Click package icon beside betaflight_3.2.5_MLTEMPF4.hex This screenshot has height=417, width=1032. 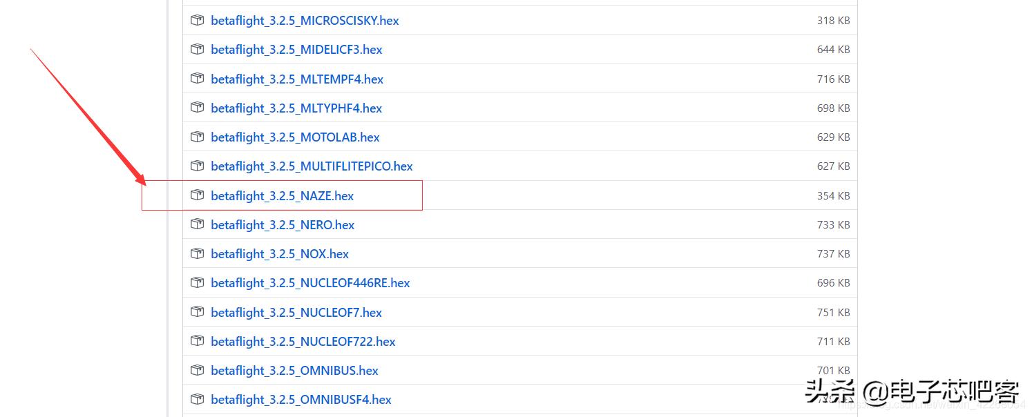pos(198,79)
